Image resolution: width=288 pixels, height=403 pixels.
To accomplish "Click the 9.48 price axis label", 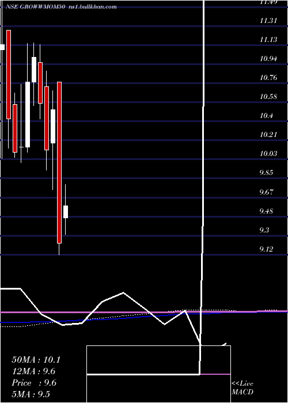I will (x=266, y=211).
